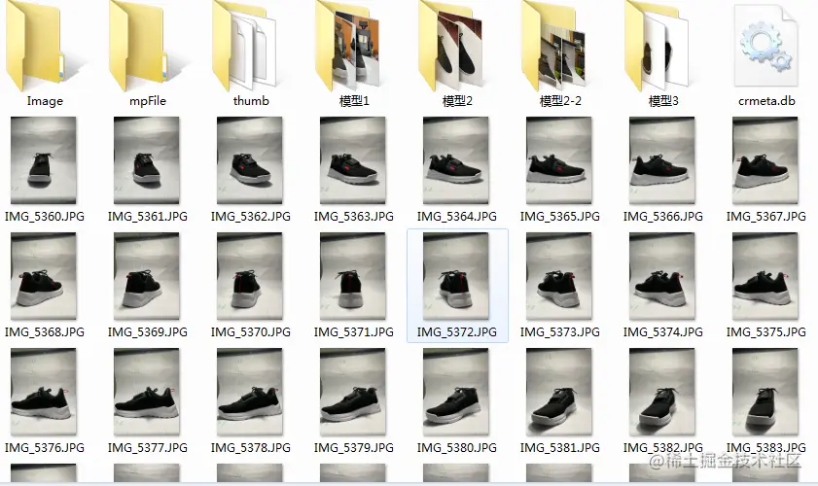The image size is (818, 486).
Task: Open the thumb folder
Action: (x=244, y=46)
